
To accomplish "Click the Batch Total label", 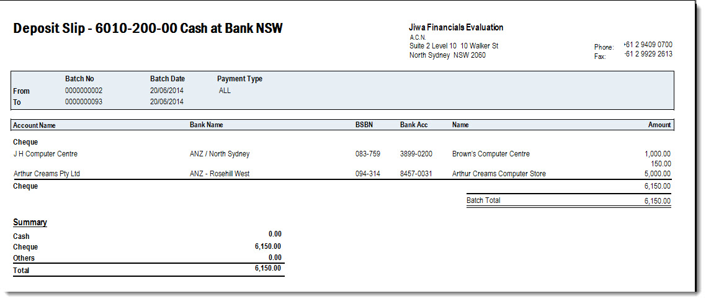I will click(483, 200).
